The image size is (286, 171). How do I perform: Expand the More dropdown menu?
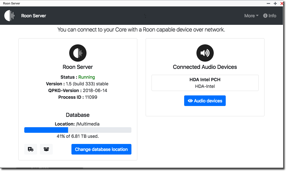point(251,16)
